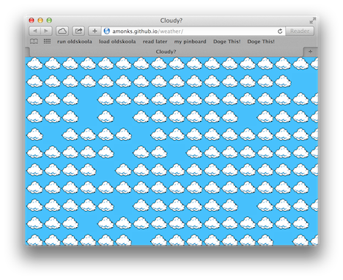Screen dimensions: 343x280
Task: Click the read later bookmark
Action: (155, 42)
